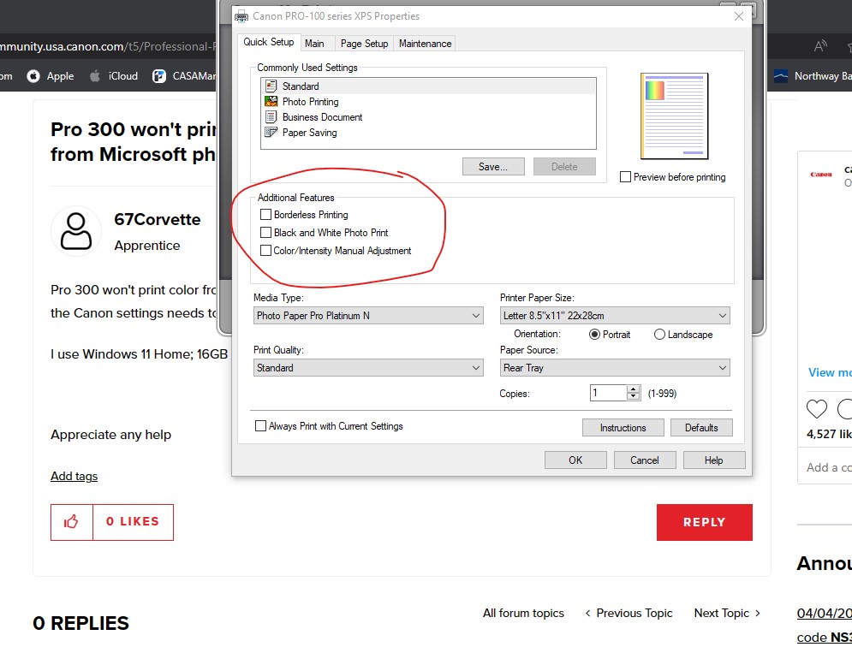
Task: Click inside the Copies number field
Action: pyautogui.click(x=608, y=393)
